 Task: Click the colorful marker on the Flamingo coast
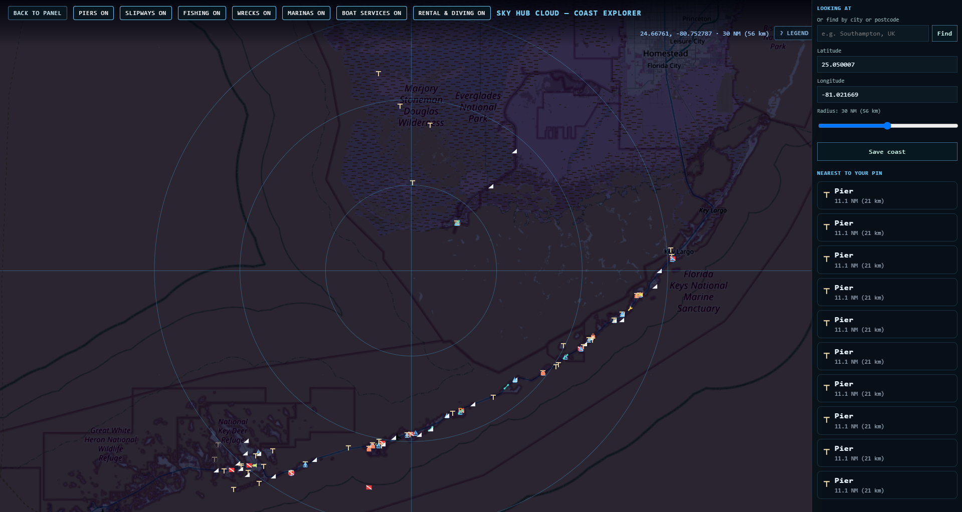[x=457, y=223]
